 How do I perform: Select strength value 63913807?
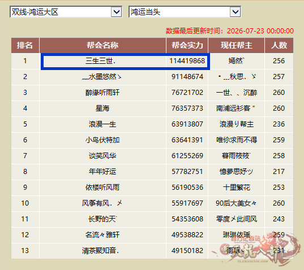point(187,124)
